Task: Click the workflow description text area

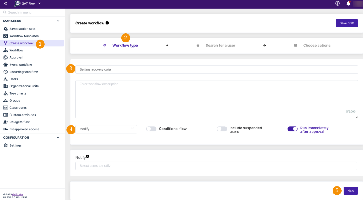Action: pos(216,99)
